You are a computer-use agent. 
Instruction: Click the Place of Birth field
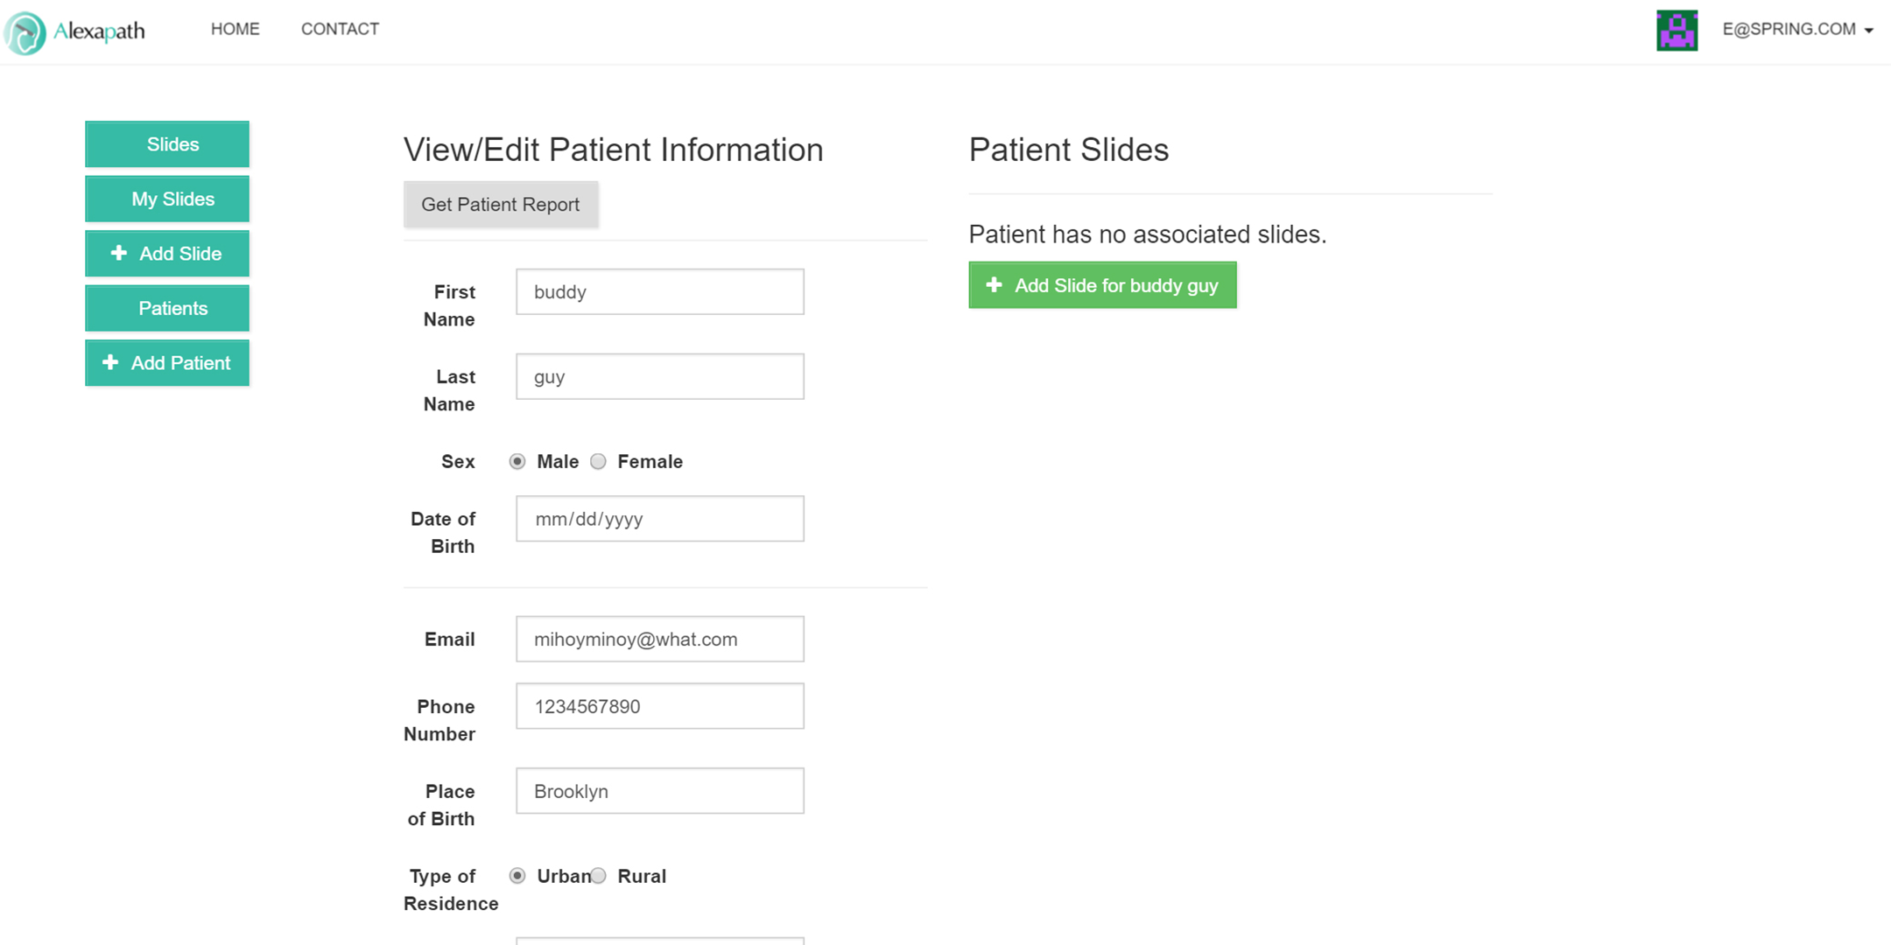(x=659, y=791)
